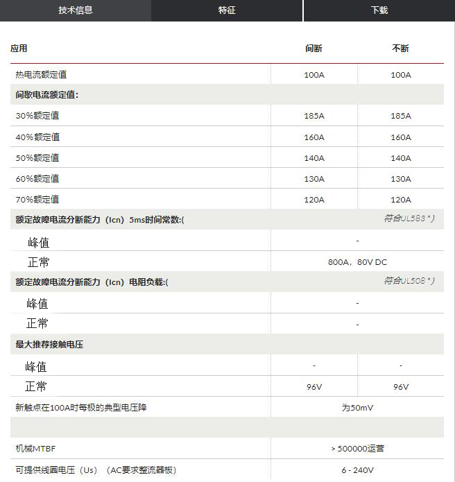The image size is (455, 482).
Task: Select the 800A, 80V DC value
Action: (357, 263)
